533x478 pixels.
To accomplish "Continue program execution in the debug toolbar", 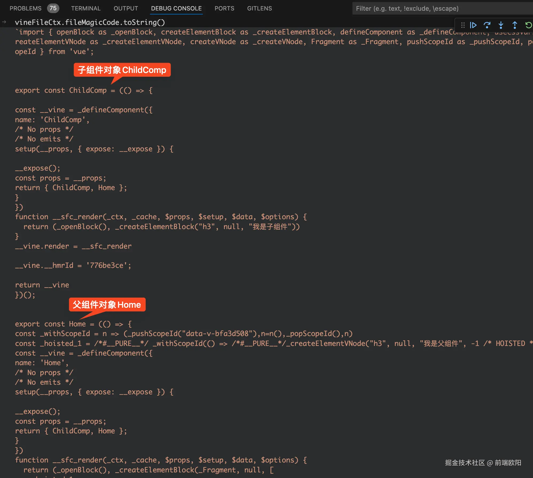I will click(473, 25).
